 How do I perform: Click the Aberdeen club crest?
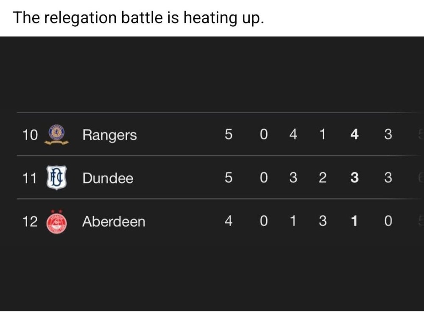point(56,222)
